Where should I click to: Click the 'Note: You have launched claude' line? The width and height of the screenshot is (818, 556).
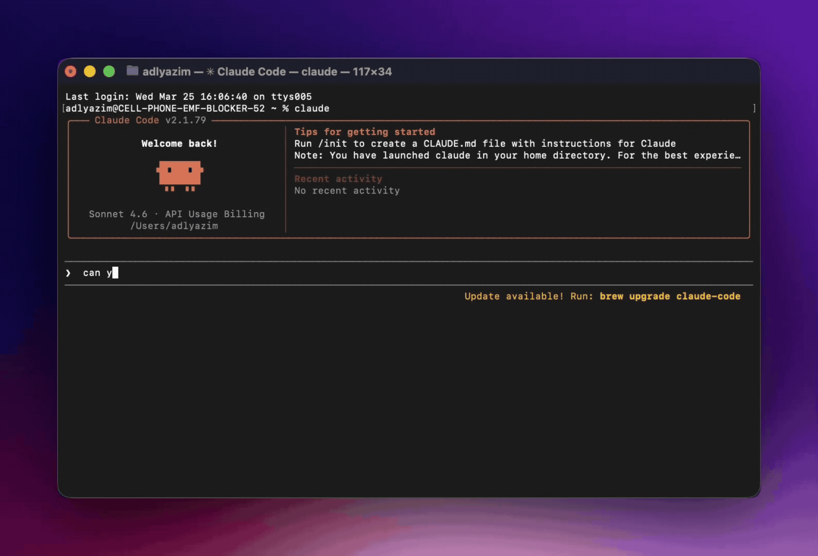[517, 155]
